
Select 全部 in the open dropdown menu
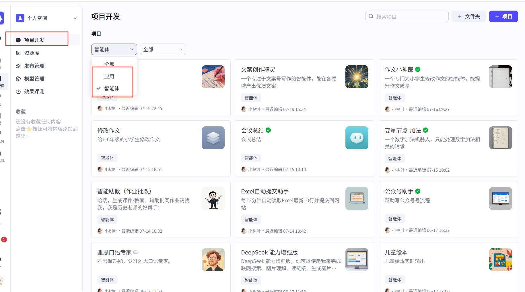[x=110, y=64]
